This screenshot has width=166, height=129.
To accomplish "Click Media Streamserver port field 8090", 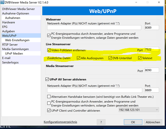I will tap(152, 70).
